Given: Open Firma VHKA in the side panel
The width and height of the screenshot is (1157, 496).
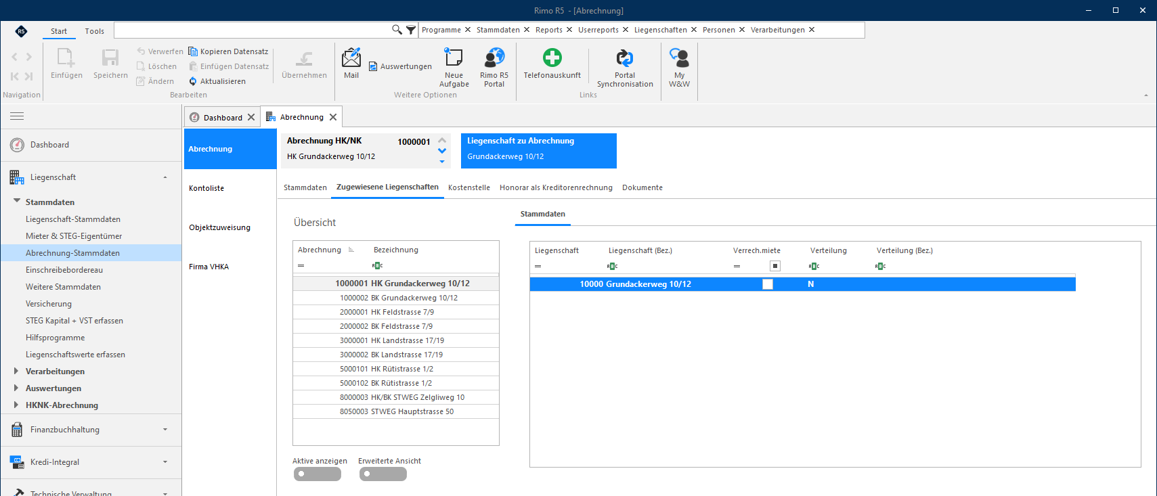Looking at the screenshot, I should point(209,267).
